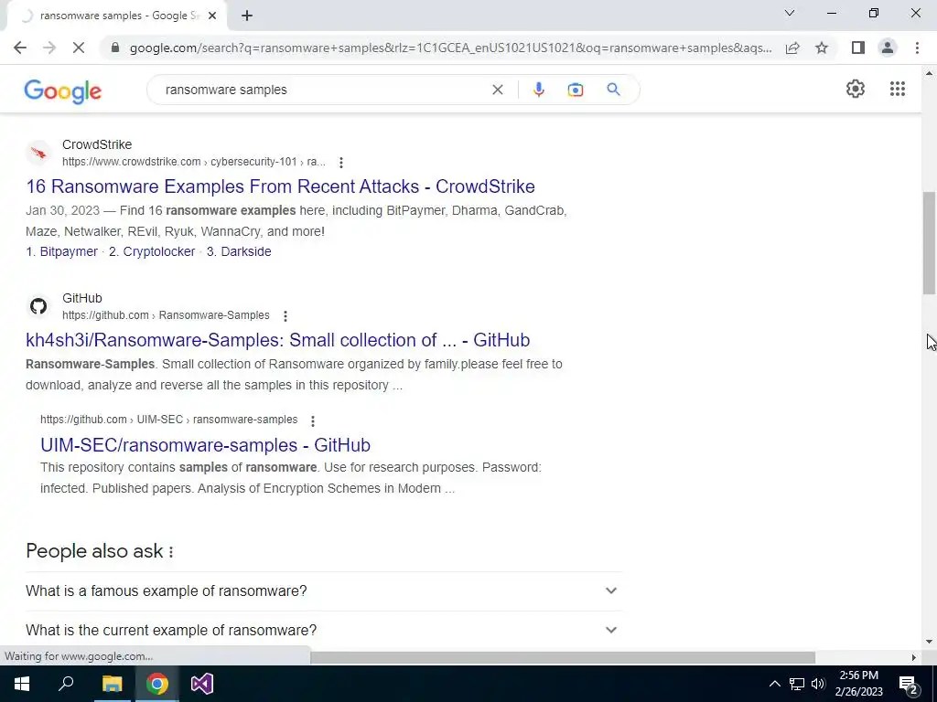Image resolution: width=937 pixels, height=702 pixels.
Task: Share this page from the address bar
Action: coord(792,48)
